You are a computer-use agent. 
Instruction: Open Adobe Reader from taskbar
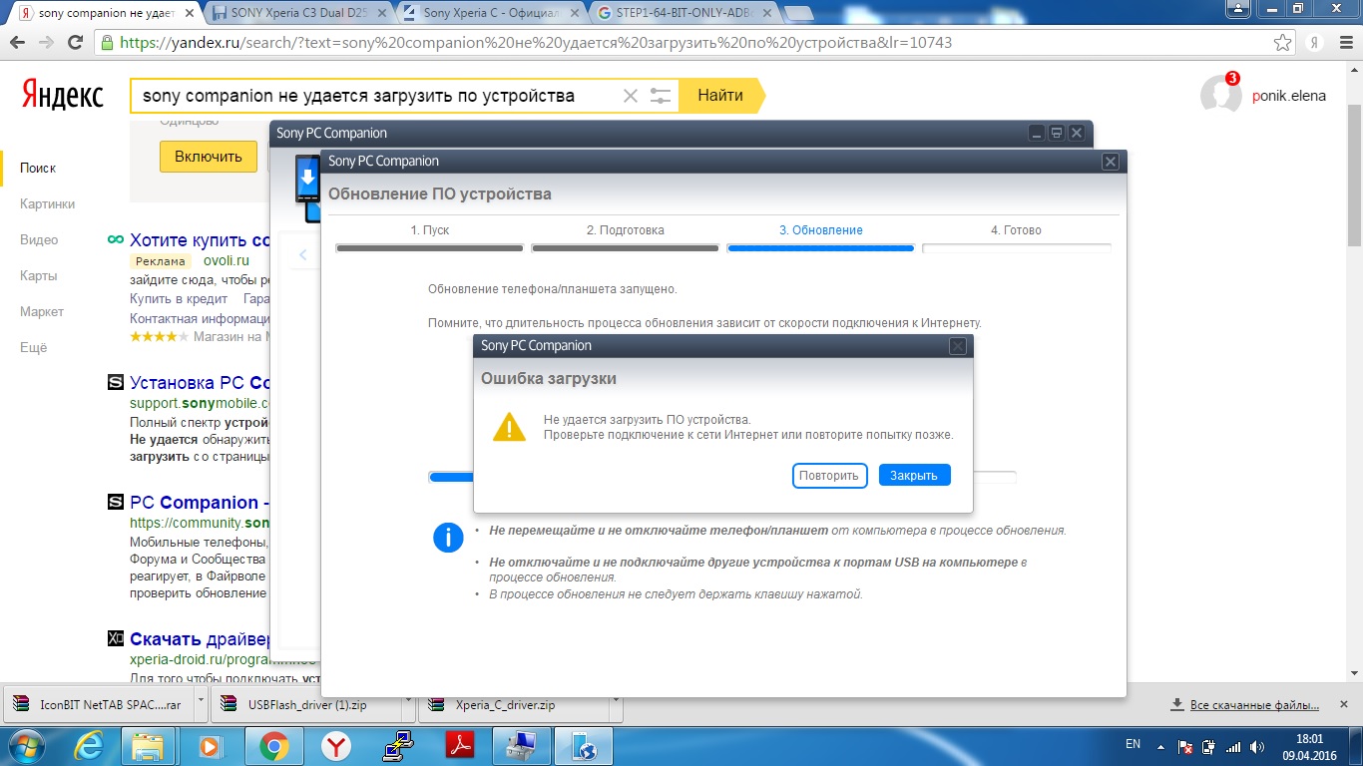[x=459, y=745]
